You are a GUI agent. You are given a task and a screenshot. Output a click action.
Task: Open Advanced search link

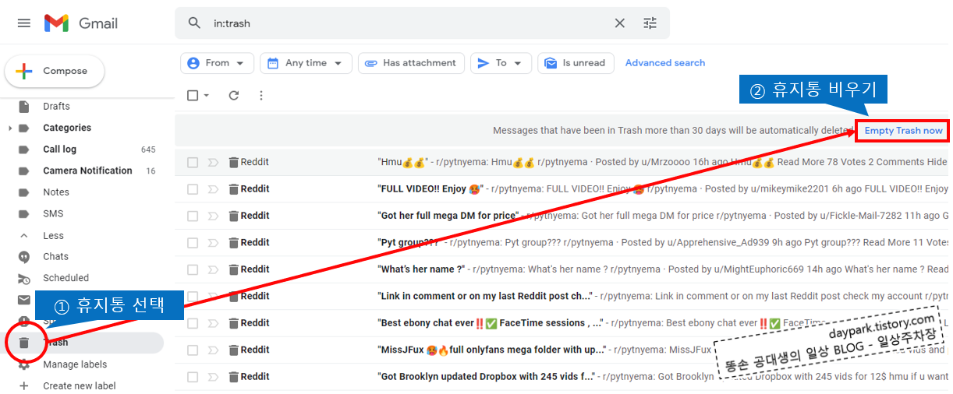point(665,63)
